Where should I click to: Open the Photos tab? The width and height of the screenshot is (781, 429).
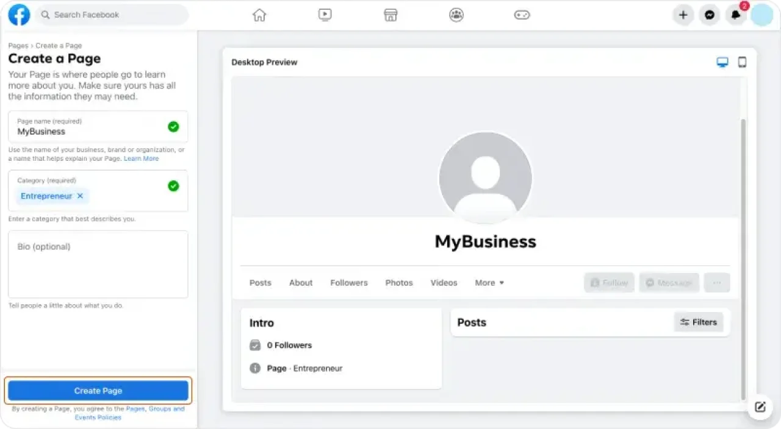[x=398, y=282]
